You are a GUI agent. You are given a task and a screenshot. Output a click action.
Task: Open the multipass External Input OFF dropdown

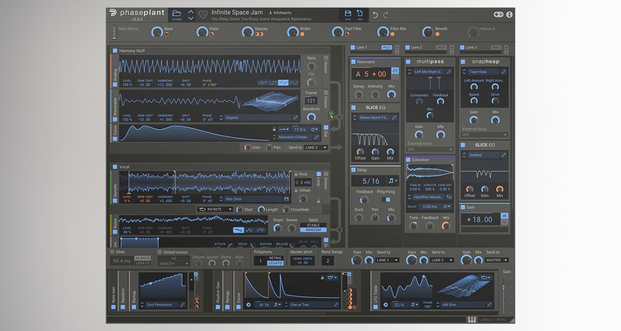coord(430,149)
